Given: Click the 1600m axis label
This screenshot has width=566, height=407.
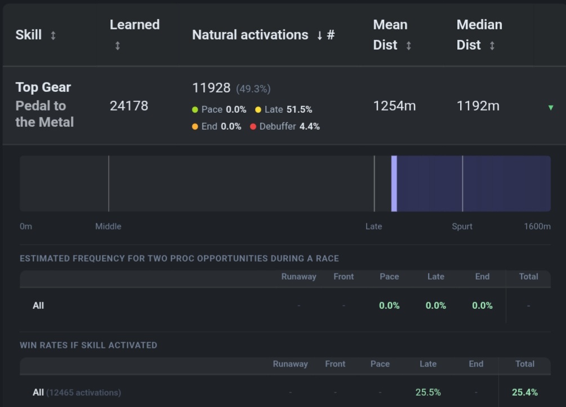Looking at the screenshot, I should point(537,226).
